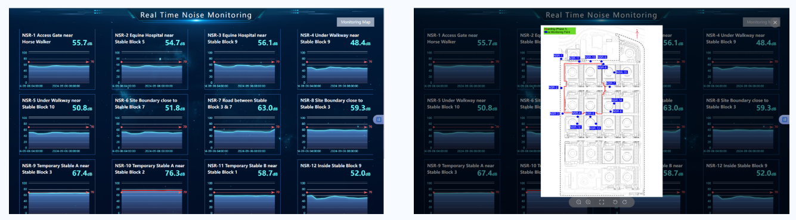Select the NSR-15 marker label on the map
The image size is (796, 220).
point(621,72)
